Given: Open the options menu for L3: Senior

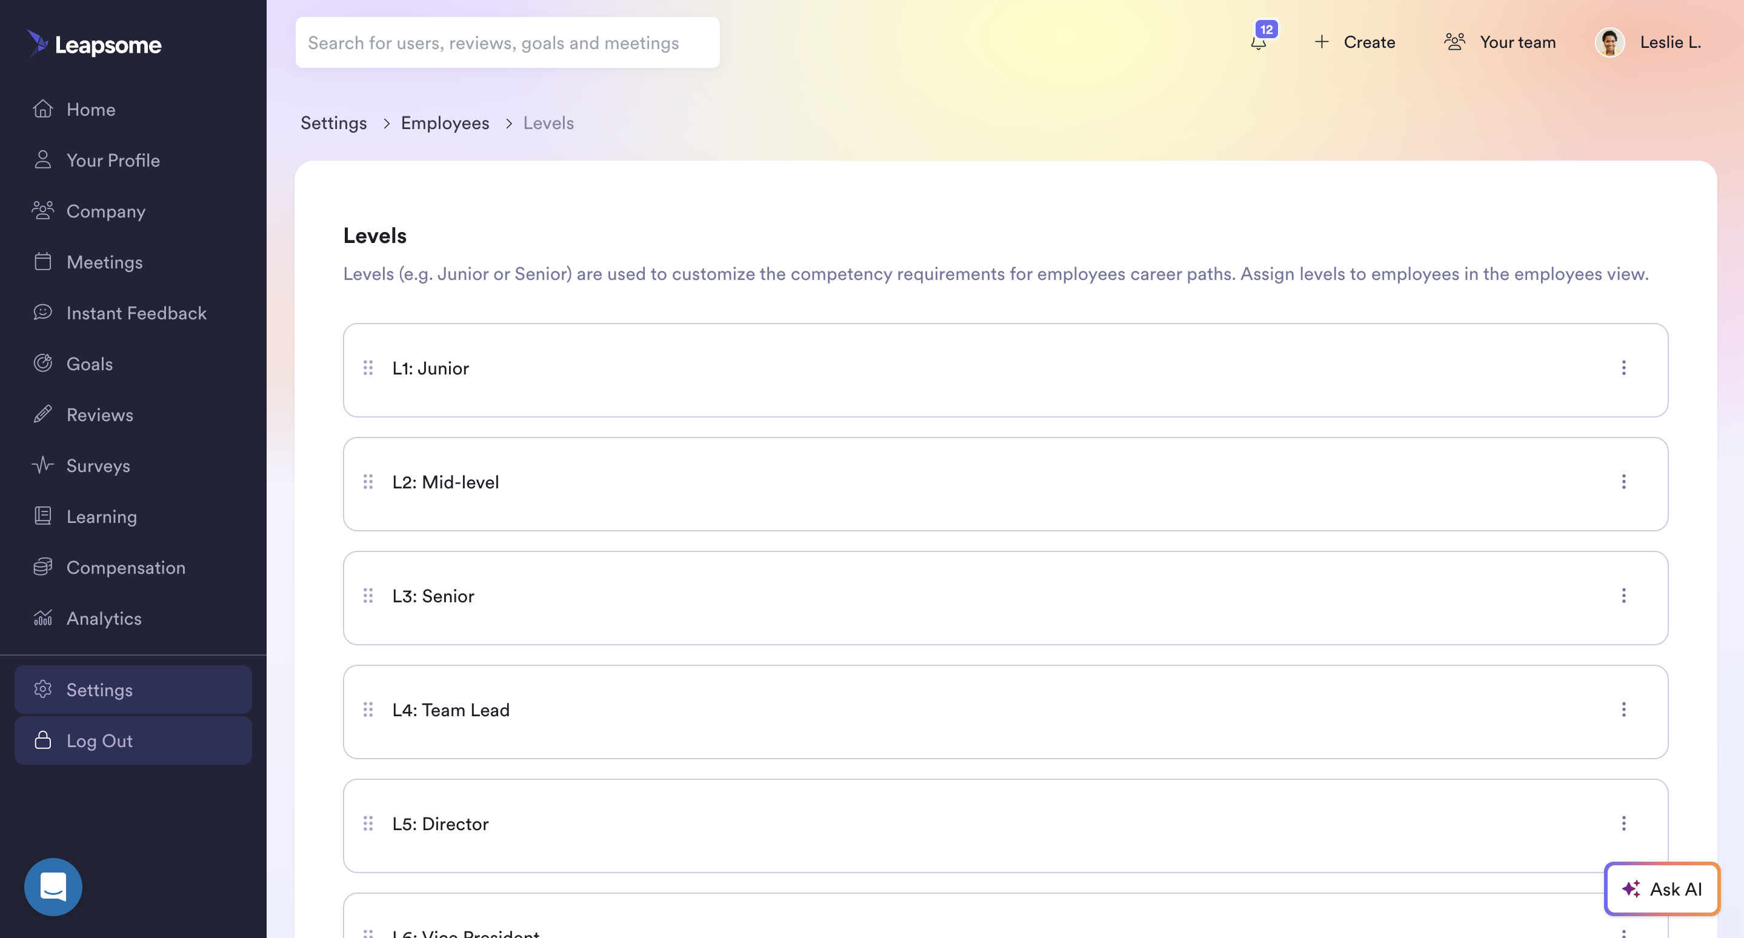Looking at the screenshot, I should coord(1623,596).
